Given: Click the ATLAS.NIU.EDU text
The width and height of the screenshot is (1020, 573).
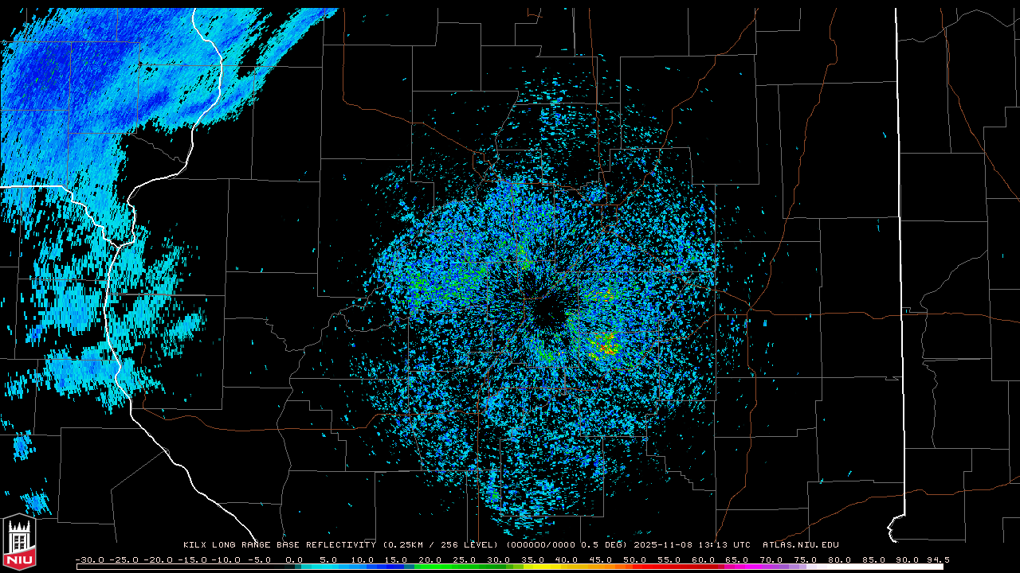Looking at the screenshot, I should pyautogui.click(x=800, y=545).
